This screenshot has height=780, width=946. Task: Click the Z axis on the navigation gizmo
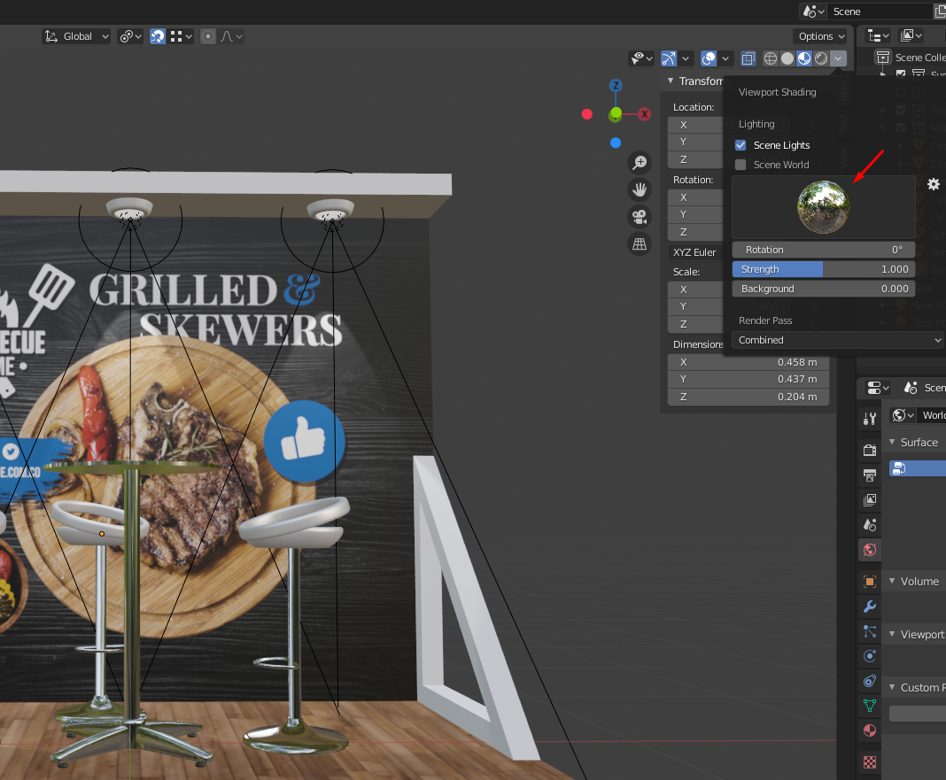(x=616, y=86)
